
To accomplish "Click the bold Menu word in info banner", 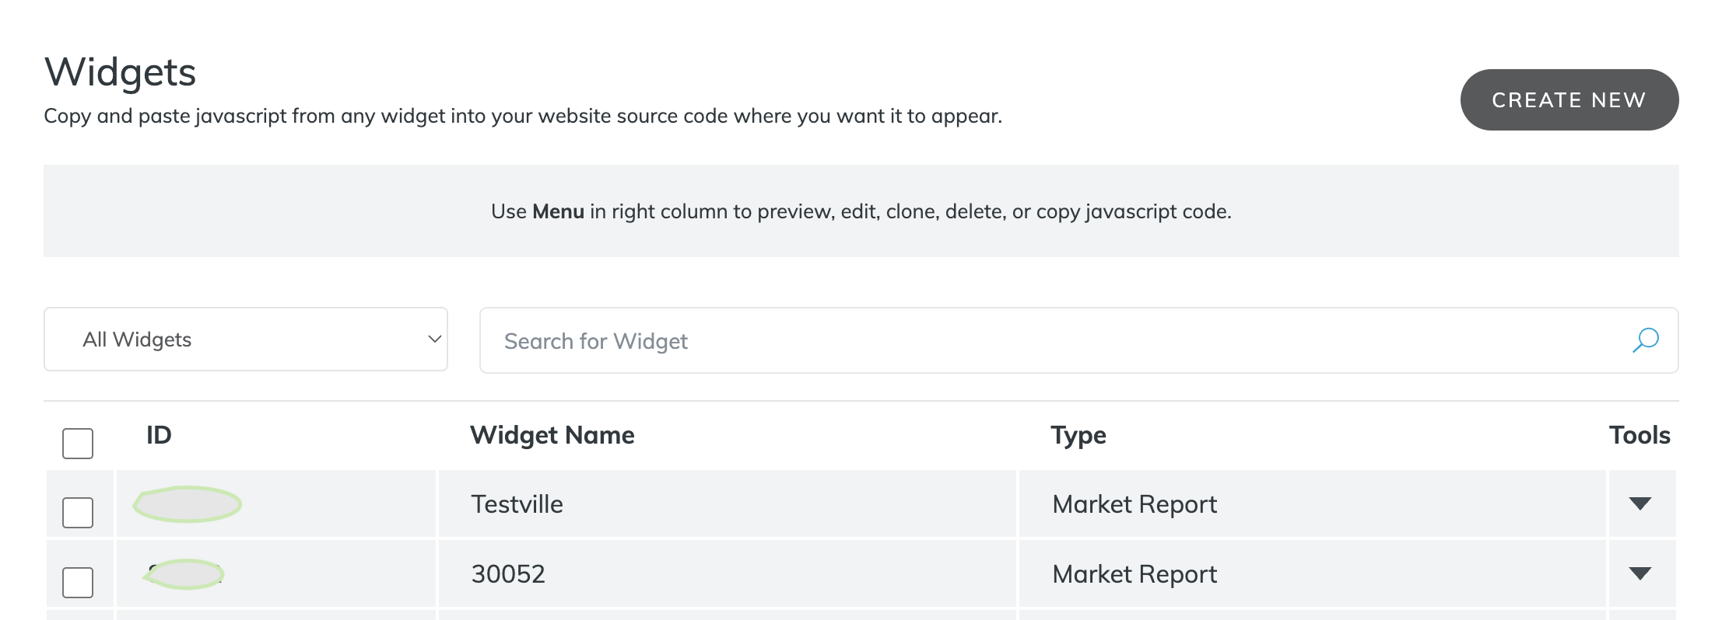I will [x=558, y=211].
